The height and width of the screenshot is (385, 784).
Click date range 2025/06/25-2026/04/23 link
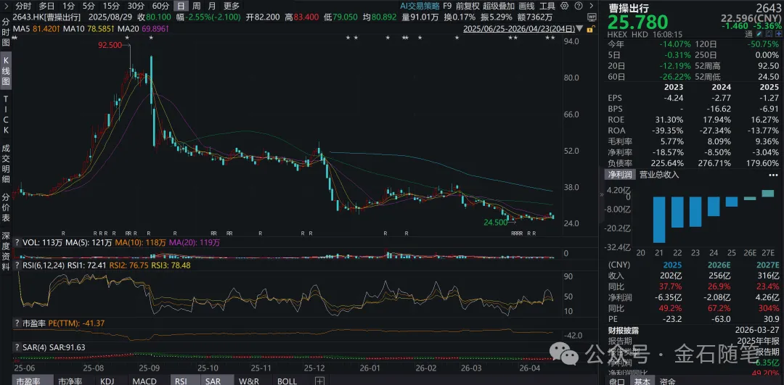520,29
